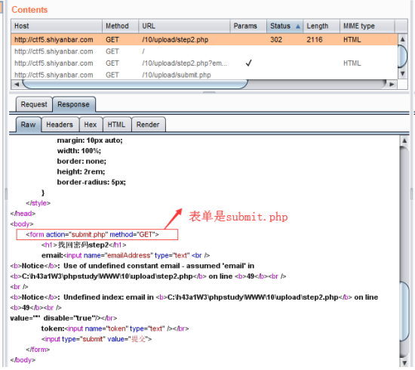Click contents table scroll down arrow
This screenshot has height=370, width=415.
pos(403,73)
